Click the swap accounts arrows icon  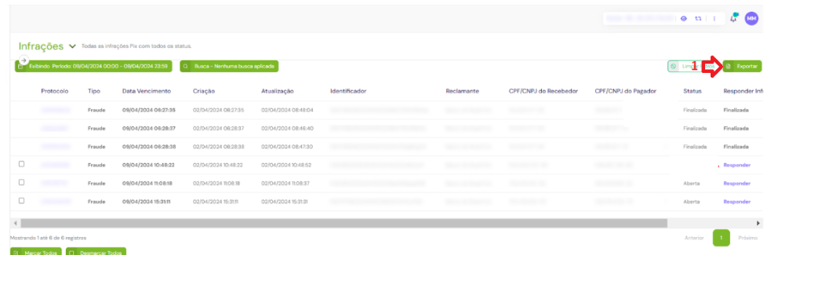[x=698, y=19]
